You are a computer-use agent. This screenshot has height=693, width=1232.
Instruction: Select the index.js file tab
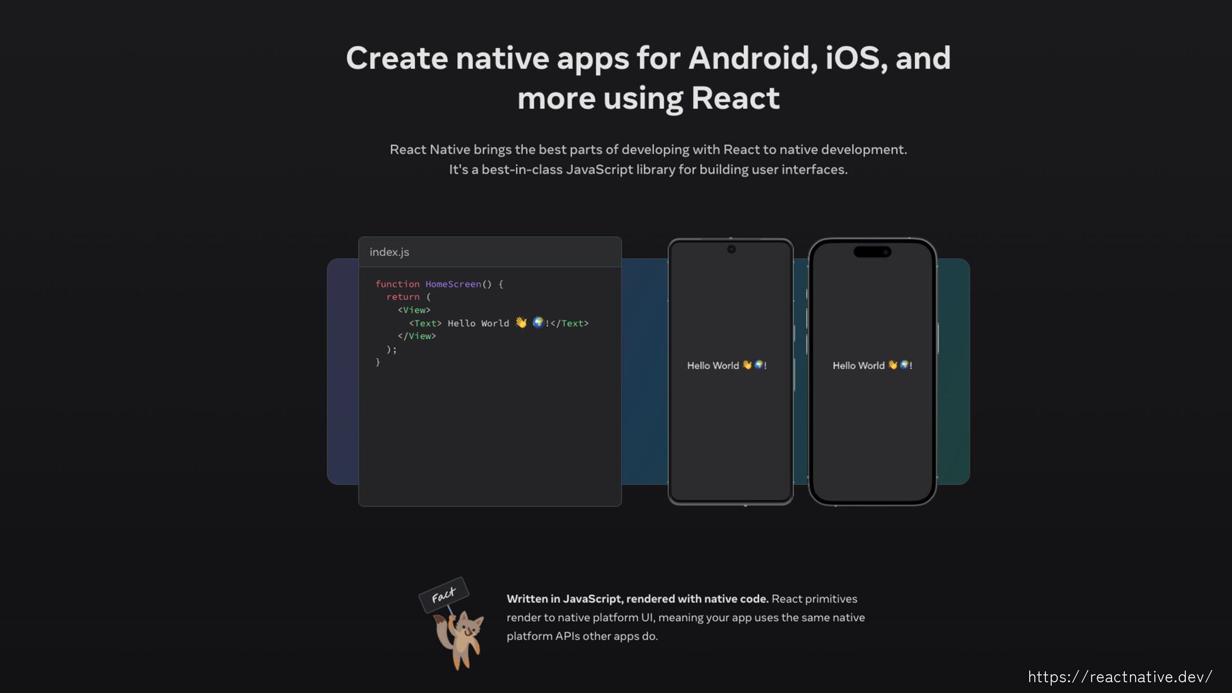coord(389,252)
